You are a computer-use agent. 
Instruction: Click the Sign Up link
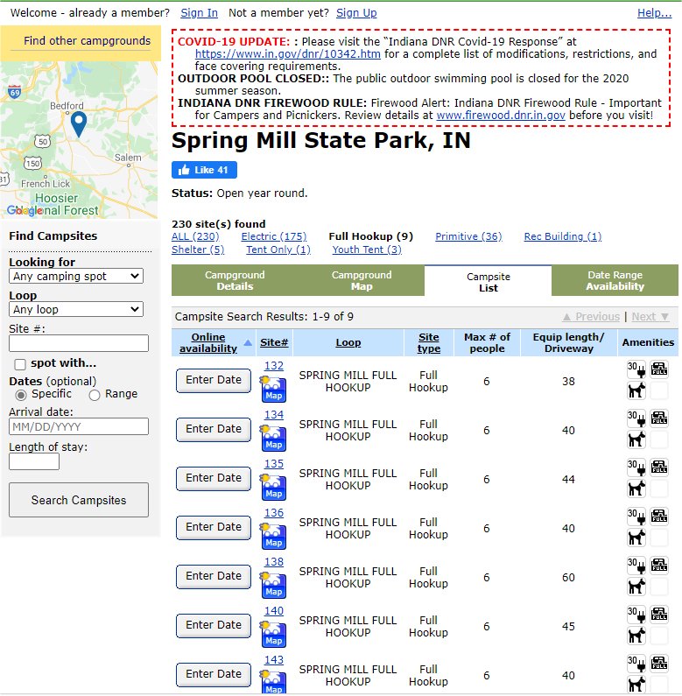tap(356, 13)
